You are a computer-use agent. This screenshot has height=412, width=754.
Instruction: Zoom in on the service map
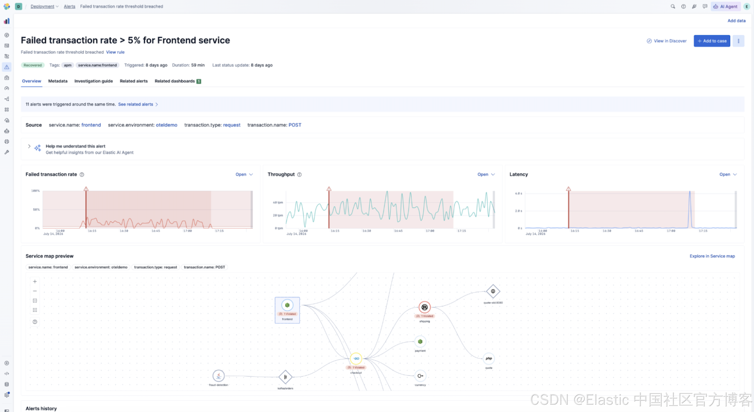tap(35, 281)
